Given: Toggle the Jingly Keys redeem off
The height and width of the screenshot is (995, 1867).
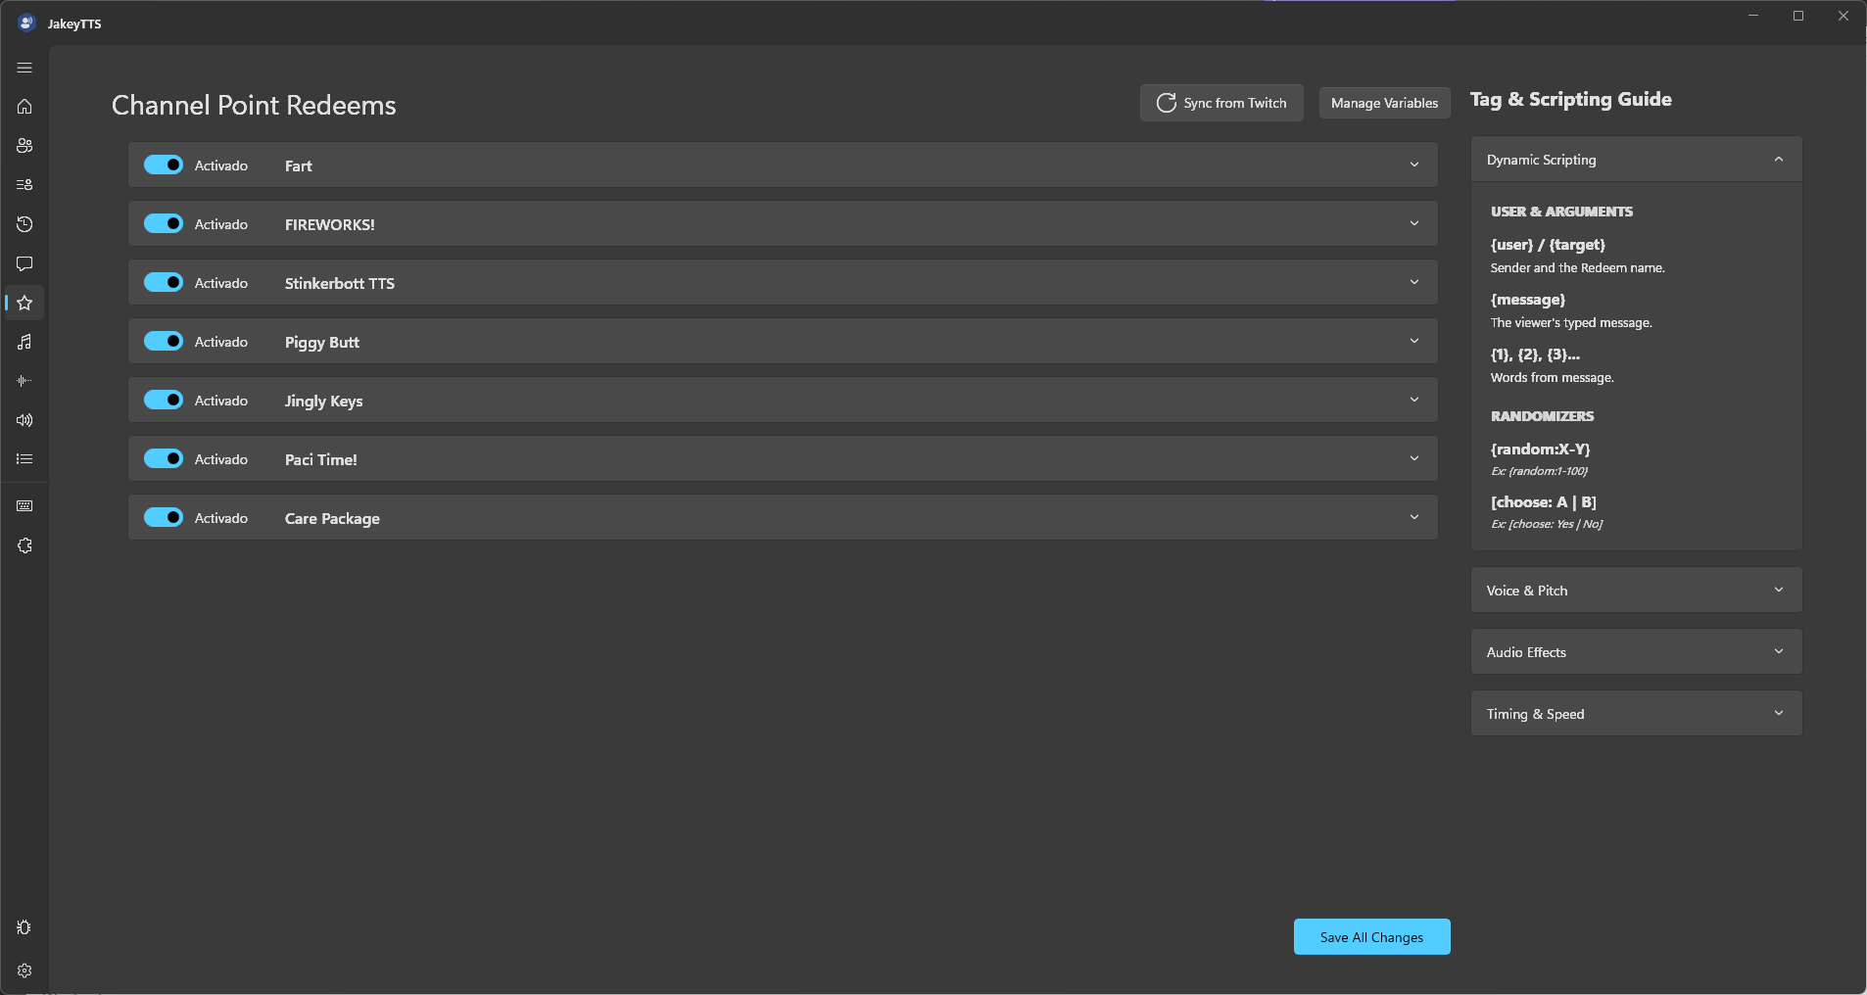Looking at the screenshot, I should 164,400.
